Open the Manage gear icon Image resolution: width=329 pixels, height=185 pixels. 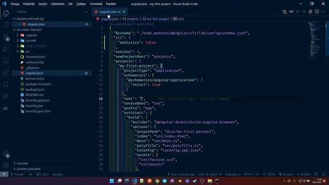pos(6,165)
